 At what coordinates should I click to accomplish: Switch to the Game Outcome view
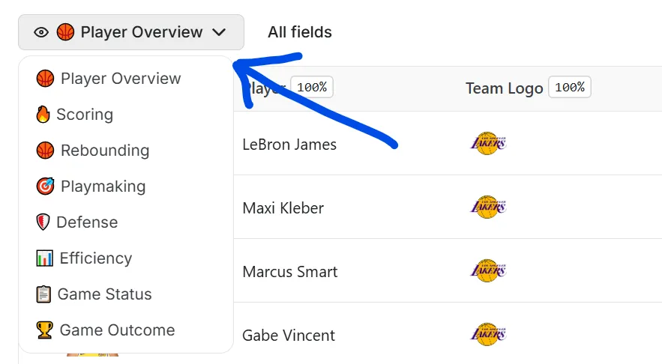pos(117,330)
